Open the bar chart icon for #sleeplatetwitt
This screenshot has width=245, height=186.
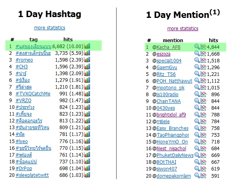pos(87,175)
